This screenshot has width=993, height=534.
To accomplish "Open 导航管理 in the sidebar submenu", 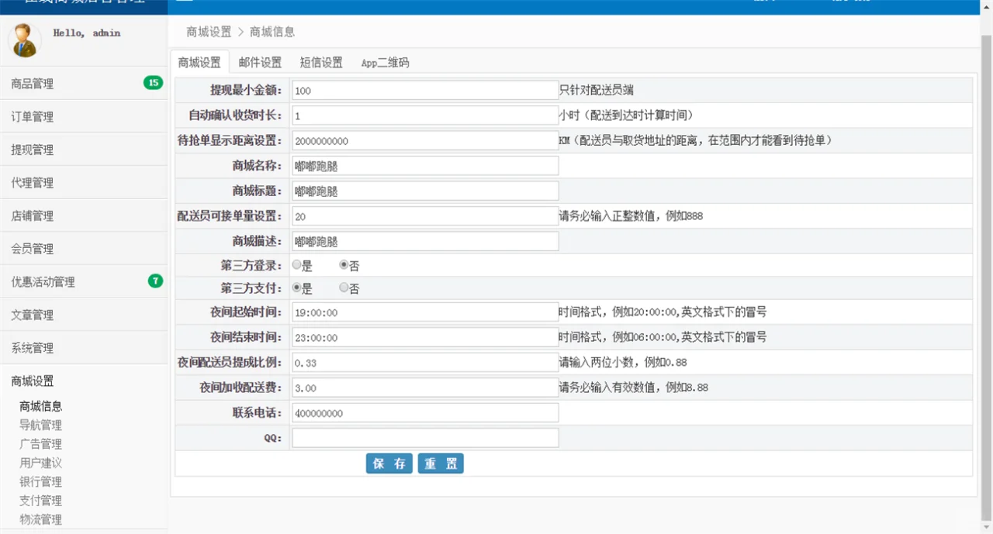I will pos(40,425).
